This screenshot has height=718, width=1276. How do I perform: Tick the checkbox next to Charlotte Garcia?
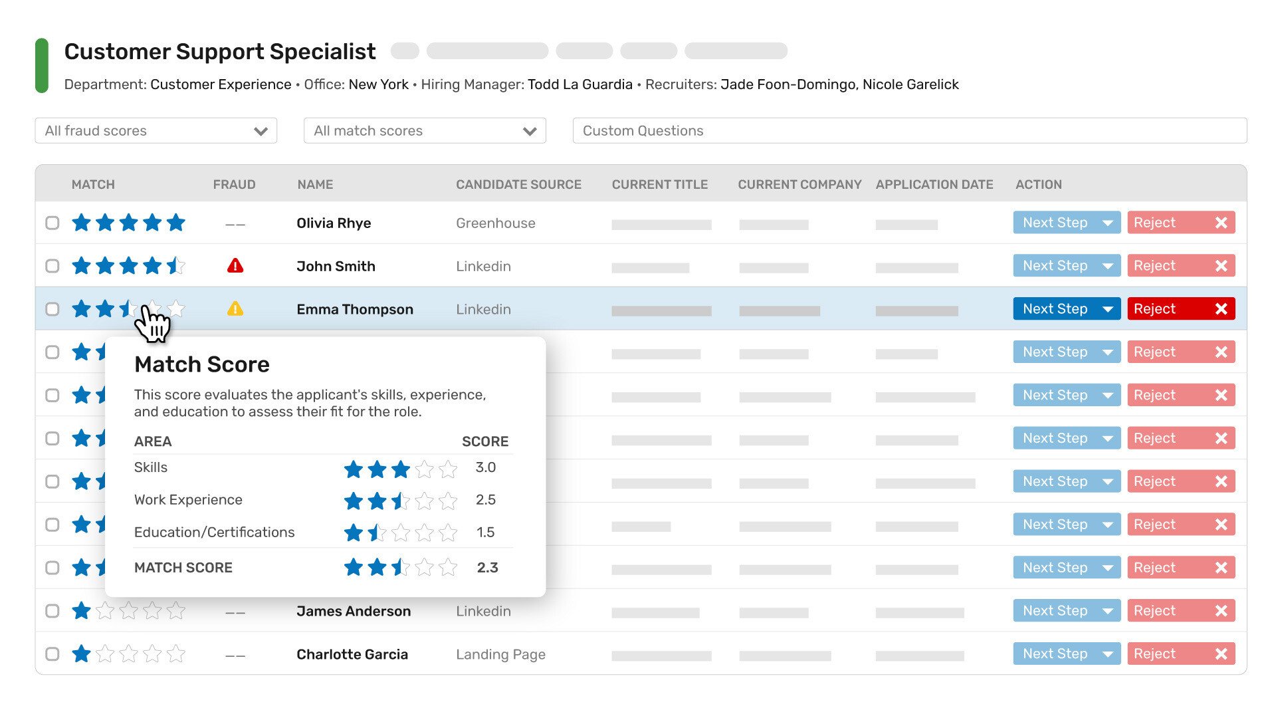coord(53,654)
